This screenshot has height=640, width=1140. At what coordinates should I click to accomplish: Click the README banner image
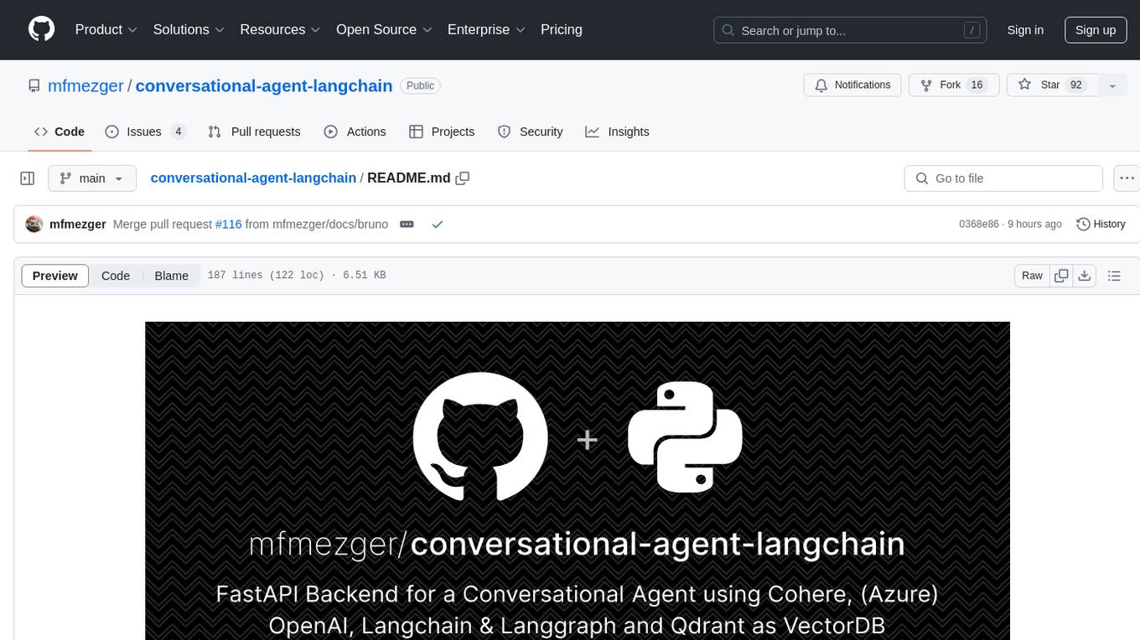pos(578,481)
